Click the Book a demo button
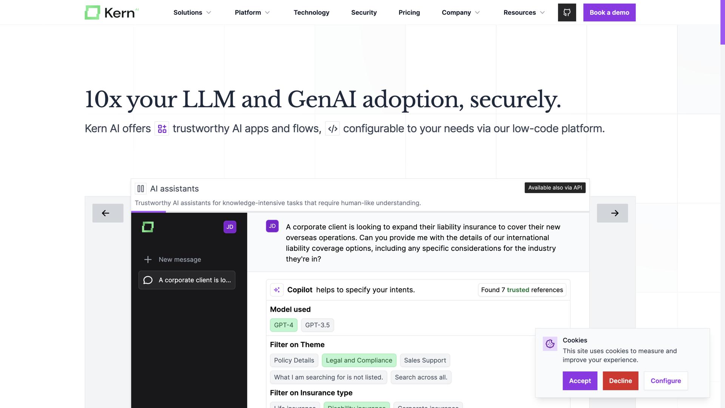Image resolution: width=725 pixels, height=408 pixels. point(609,12)
